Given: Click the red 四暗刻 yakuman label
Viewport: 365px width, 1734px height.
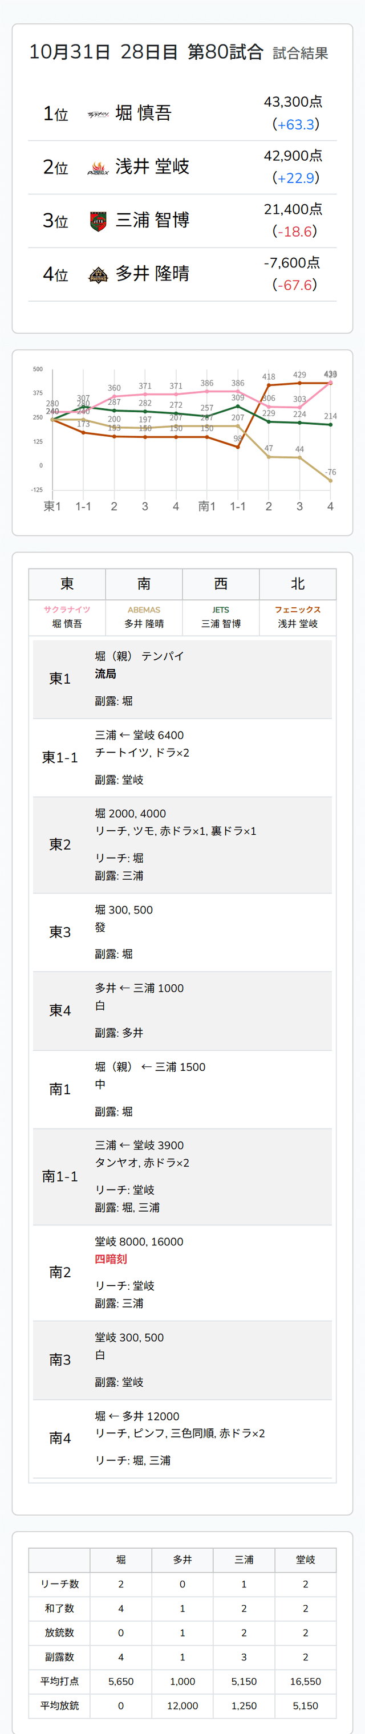Looking at the screenshot, I should (x=111, y=1259).
